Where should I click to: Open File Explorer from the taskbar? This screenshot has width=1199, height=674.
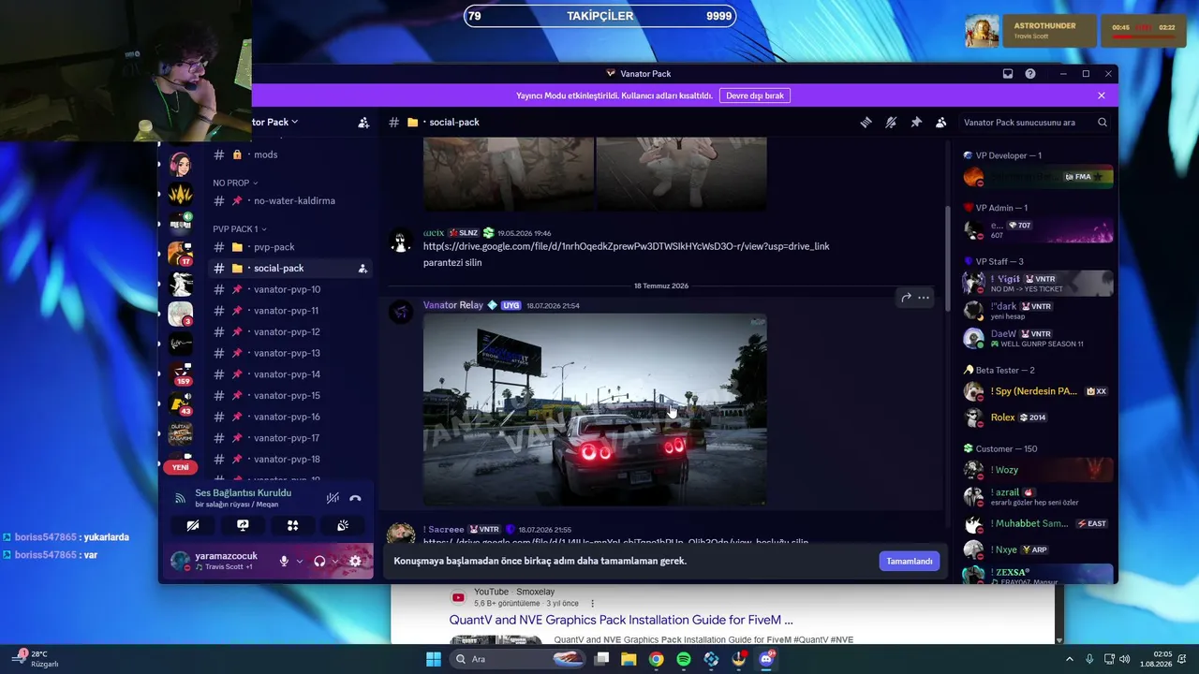[629, 659]
